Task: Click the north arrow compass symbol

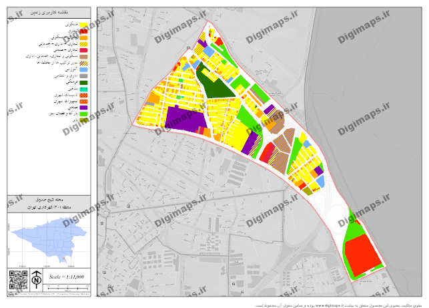Action: pyautogui.click(x=37, y=279)
